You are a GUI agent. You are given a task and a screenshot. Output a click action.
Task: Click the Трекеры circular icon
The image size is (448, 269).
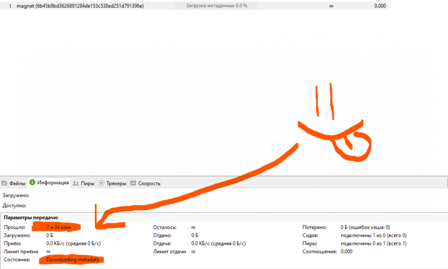[x=101, y=183]
